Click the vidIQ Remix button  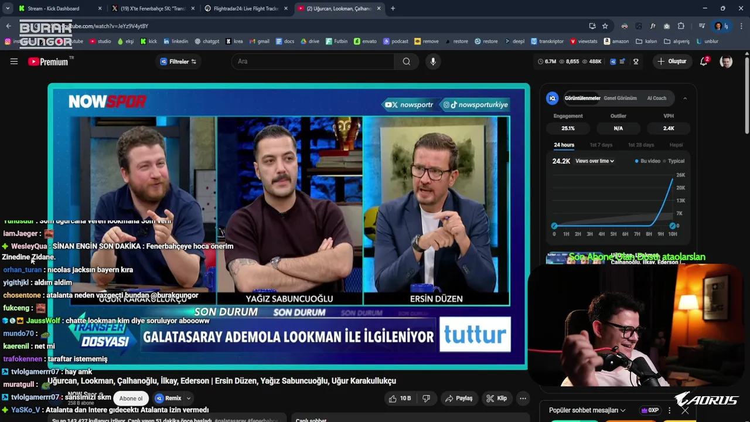[x=169, y=399]
